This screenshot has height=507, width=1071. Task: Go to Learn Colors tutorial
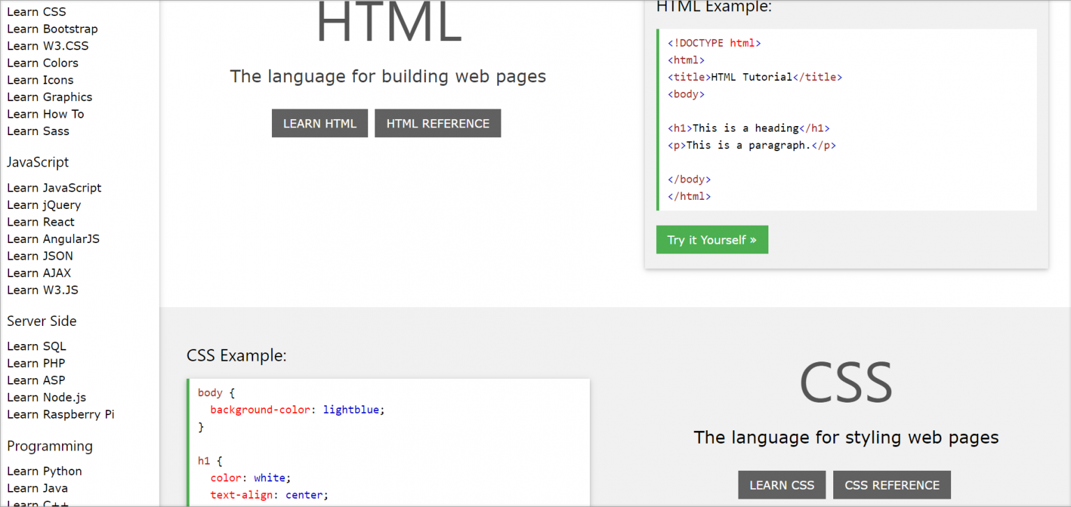tap(43, 63)
